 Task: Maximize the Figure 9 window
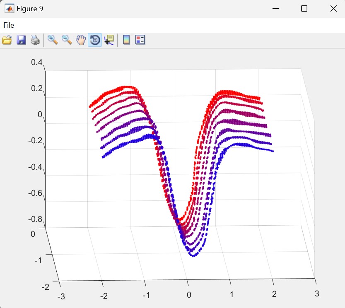pyautogui.click(x=304, y=9)
